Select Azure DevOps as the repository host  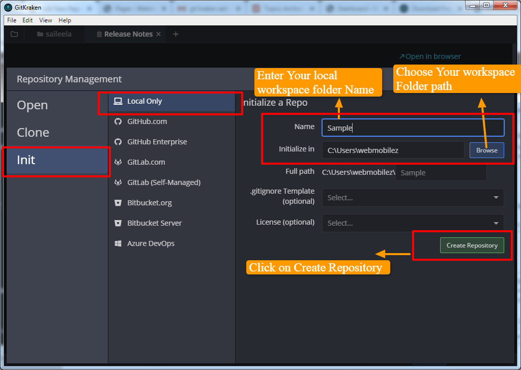pyautogui.click(x=118, y=243)
